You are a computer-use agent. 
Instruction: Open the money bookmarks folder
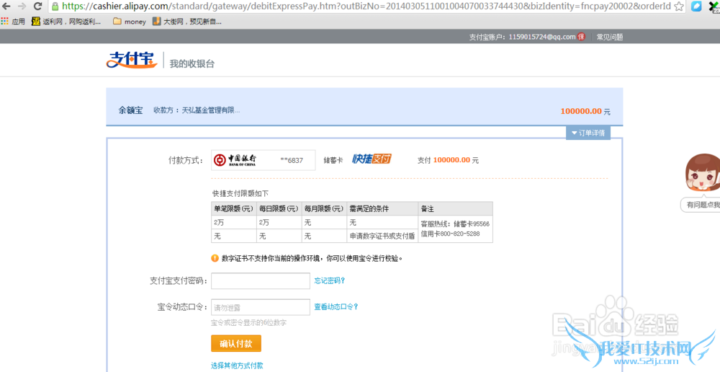tap(130, 21)
